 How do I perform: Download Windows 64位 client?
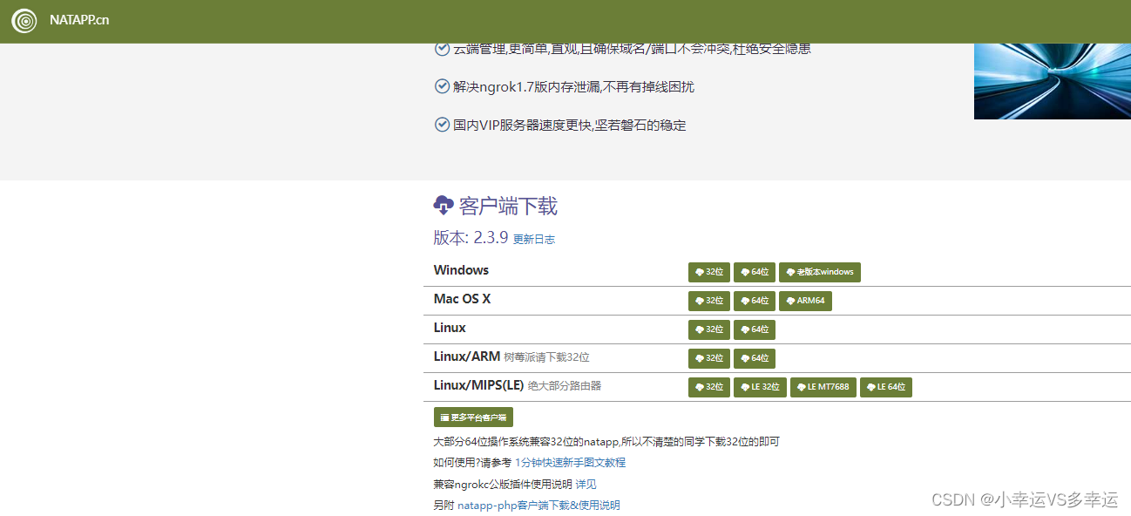755,272
